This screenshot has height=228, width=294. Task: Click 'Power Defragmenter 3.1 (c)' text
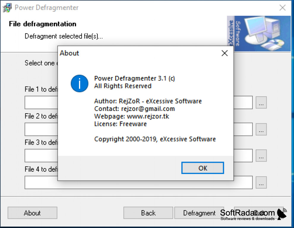coord(135,78)
